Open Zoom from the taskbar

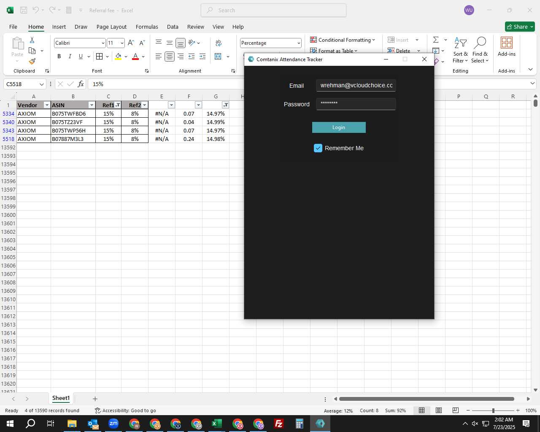pos(113,424)
